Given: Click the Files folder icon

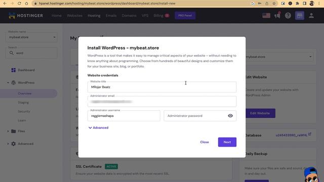Looking at the screenshot, I should [14, 131].
